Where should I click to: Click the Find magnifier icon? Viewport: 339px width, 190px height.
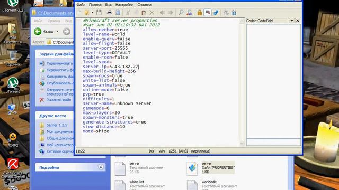181,13
